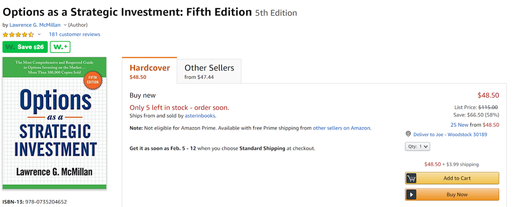Click the location pin delivery icon
The width and height of the screenshot is (530, 207).
pyautogui.click(x=408, y=134)
